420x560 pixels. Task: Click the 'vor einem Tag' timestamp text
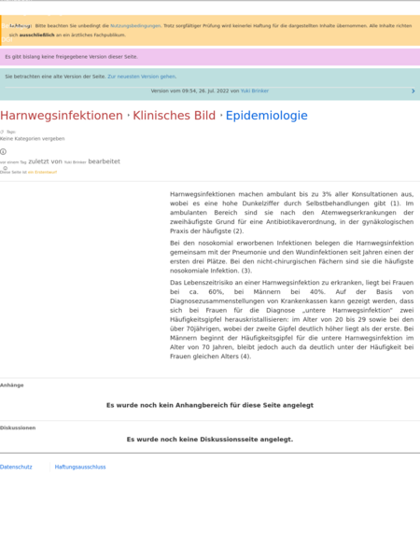coord(13,162)
